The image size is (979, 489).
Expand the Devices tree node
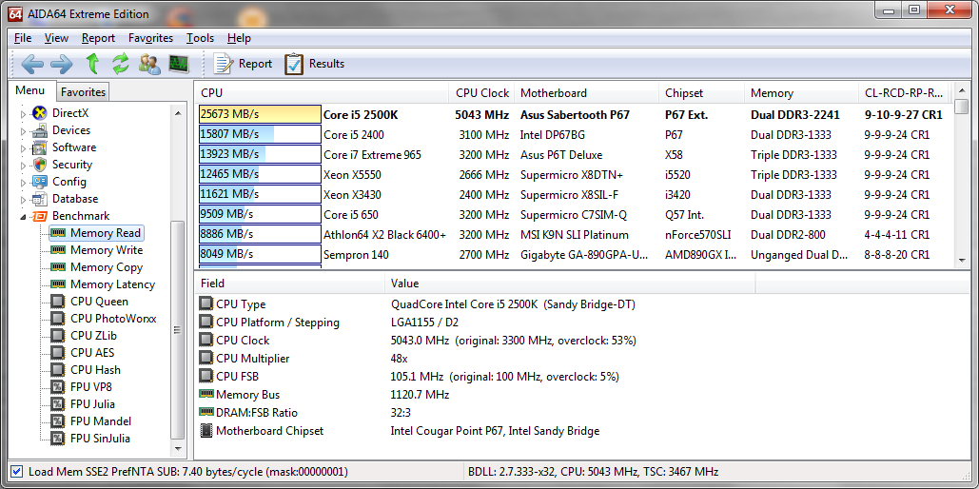click(24, 131)
